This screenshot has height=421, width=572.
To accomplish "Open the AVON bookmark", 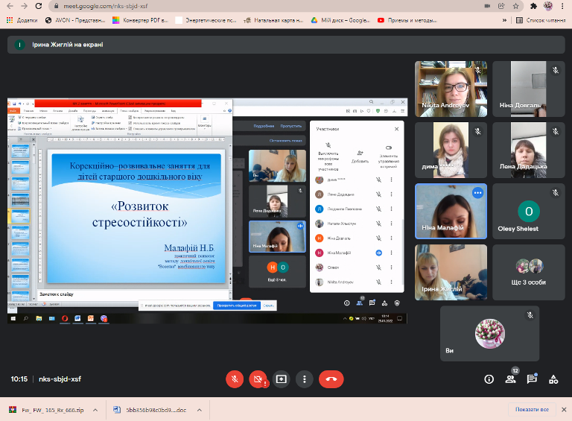I will pos(75,20).
